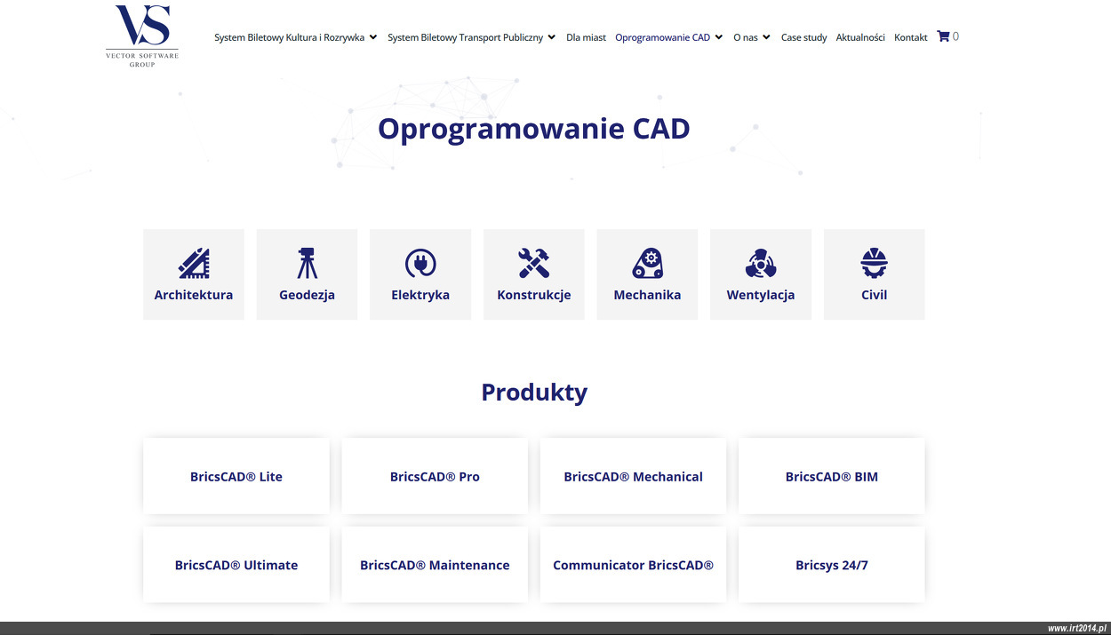
Task: Open the BricsCAD® Pro product card
Action: pos(435,476)
